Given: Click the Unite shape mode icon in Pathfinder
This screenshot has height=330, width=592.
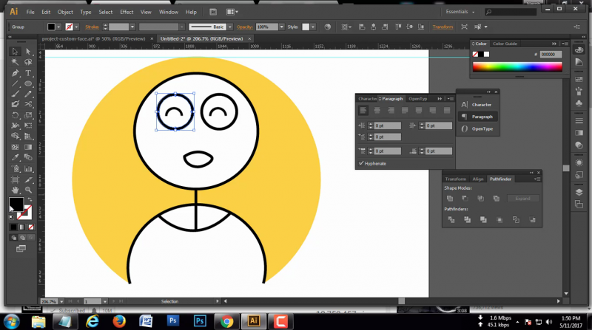Looking at the screenshot, I should pos(450,199).
